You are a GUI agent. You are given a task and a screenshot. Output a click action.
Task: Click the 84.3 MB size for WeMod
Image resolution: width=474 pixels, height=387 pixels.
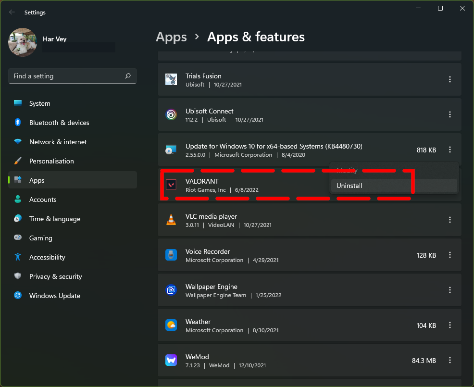[x=424, y=361]
